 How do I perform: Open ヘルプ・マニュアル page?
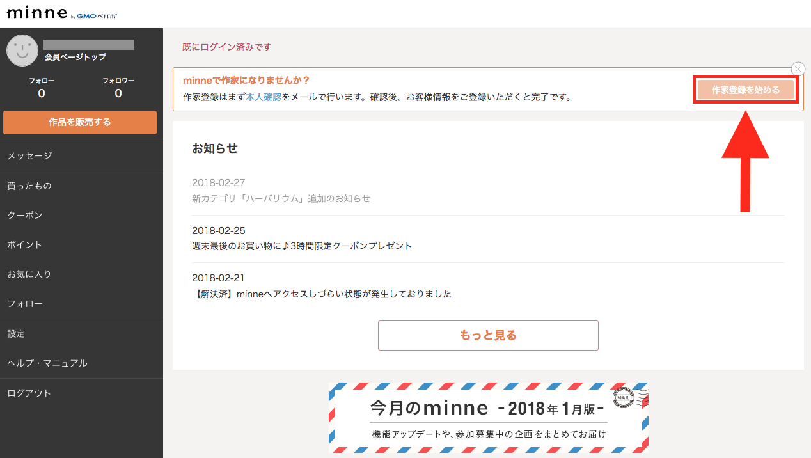(x=47, y=363)
